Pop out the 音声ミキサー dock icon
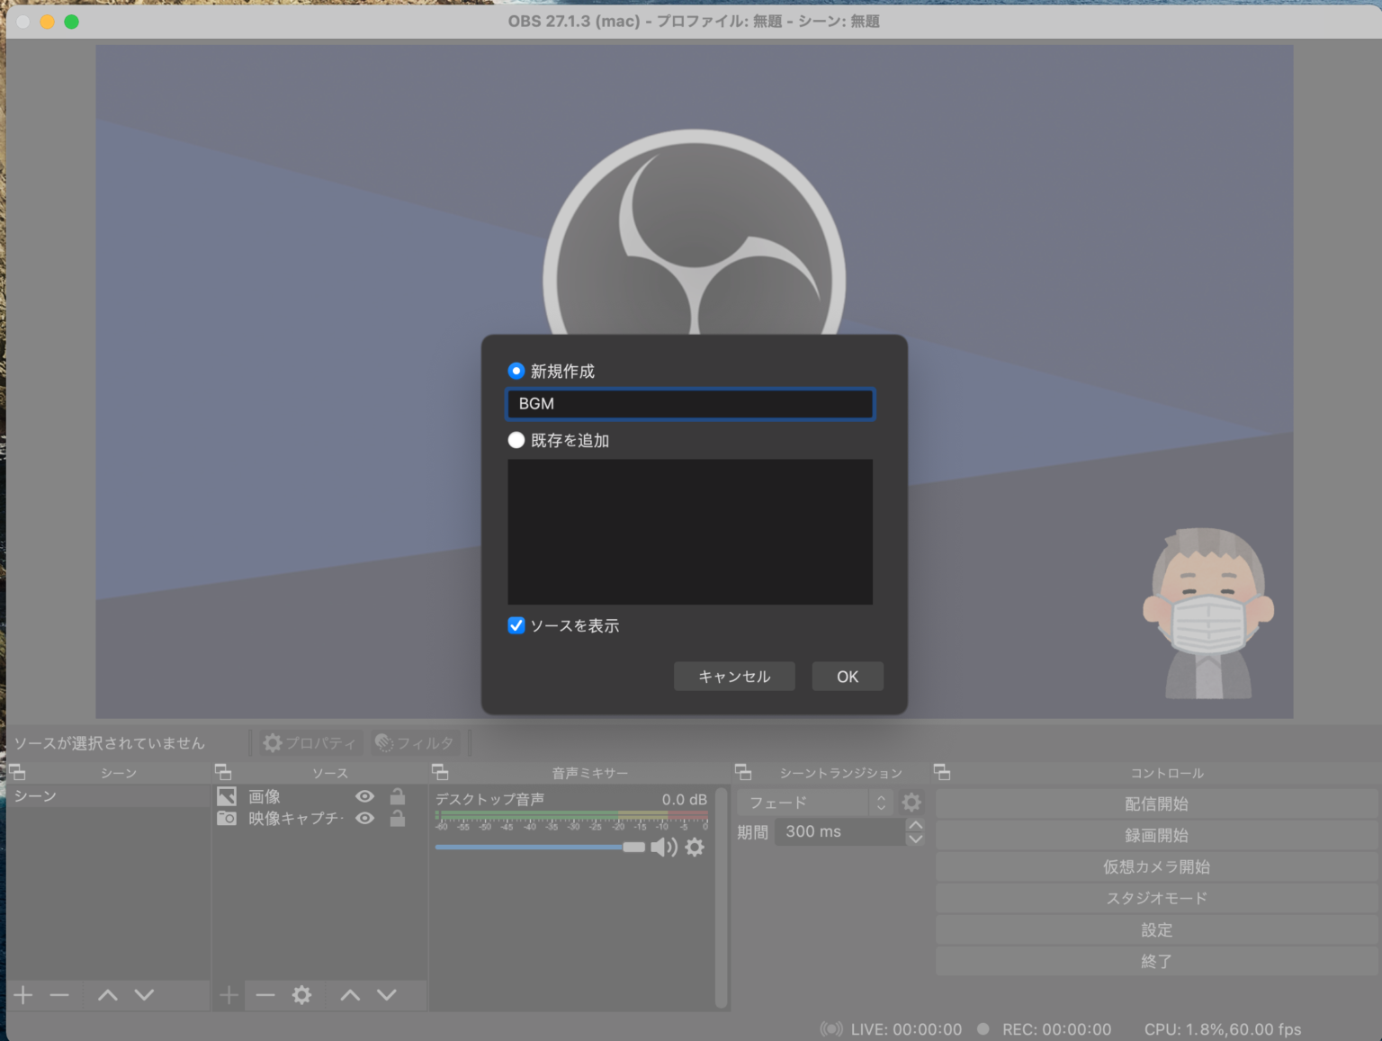 point(440,772)
